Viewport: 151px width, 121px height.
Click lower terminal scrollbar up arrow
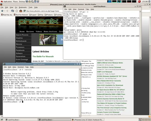click(80, 69)
